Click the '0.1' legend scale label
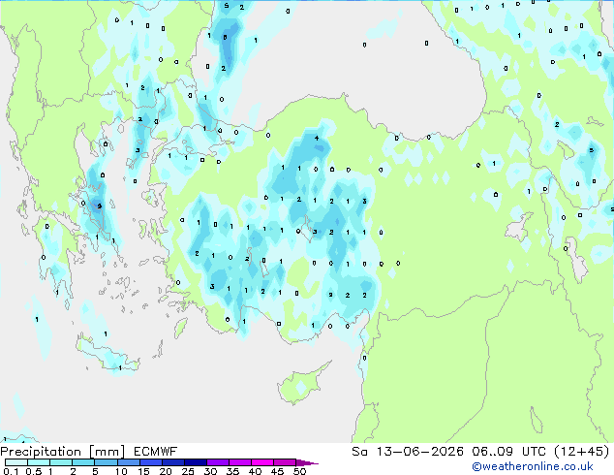 (9, 471)
